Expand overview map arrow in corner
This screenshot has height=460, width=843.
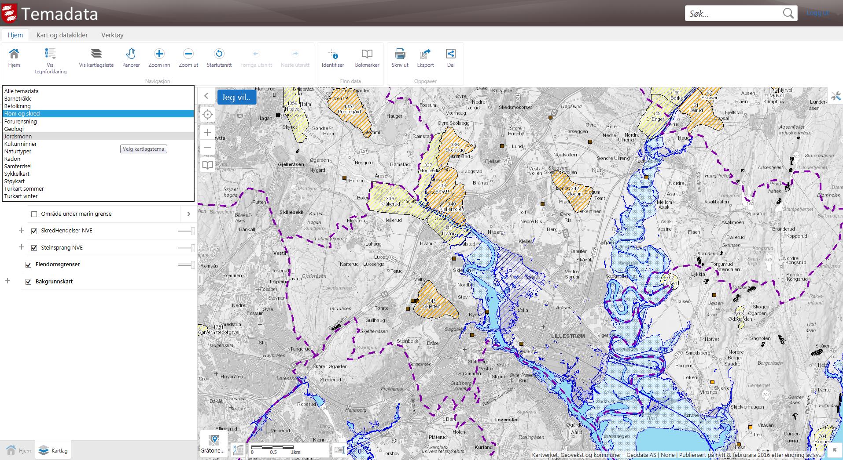coord(834,450)
